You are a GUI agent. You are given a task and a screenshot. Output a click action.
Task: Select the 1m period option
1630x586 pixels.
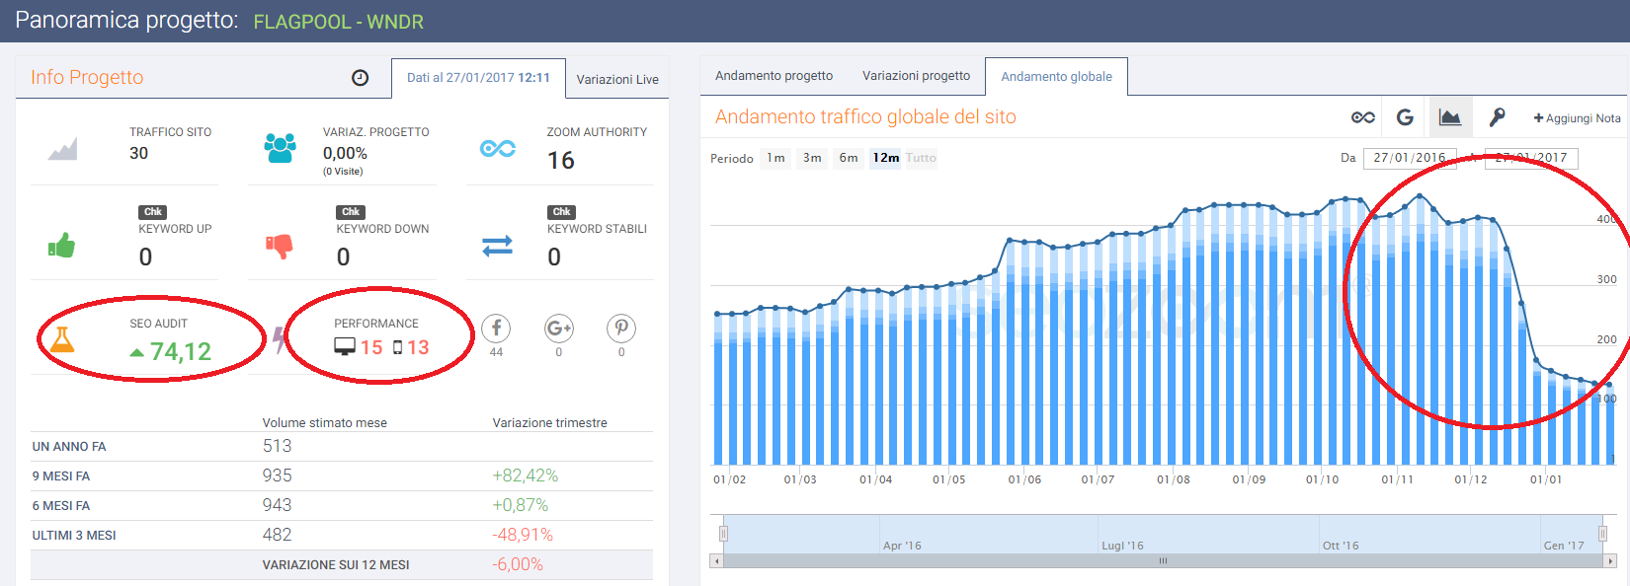(x=775, y=158)
